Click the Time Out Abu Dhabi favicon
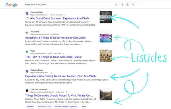 pos(27,91)
